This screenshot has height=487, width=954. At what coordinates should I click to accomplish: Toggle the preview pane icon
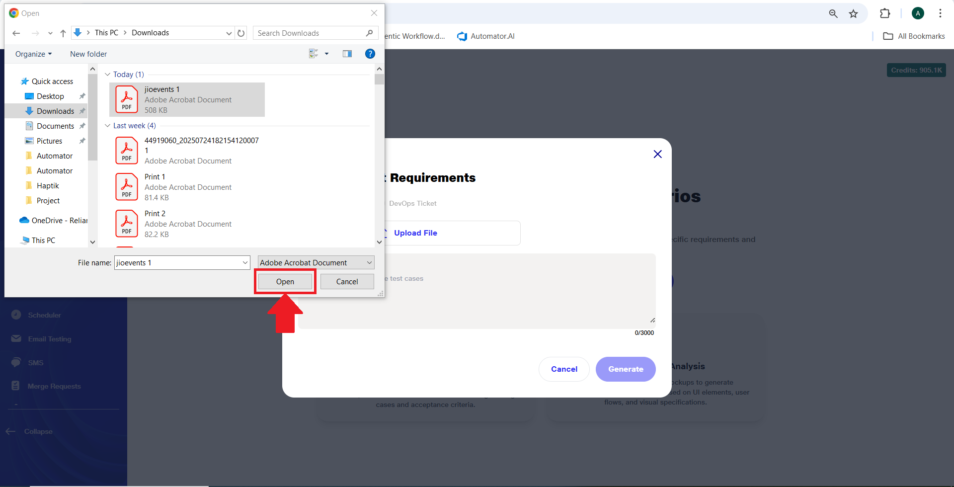coord(347,54)
